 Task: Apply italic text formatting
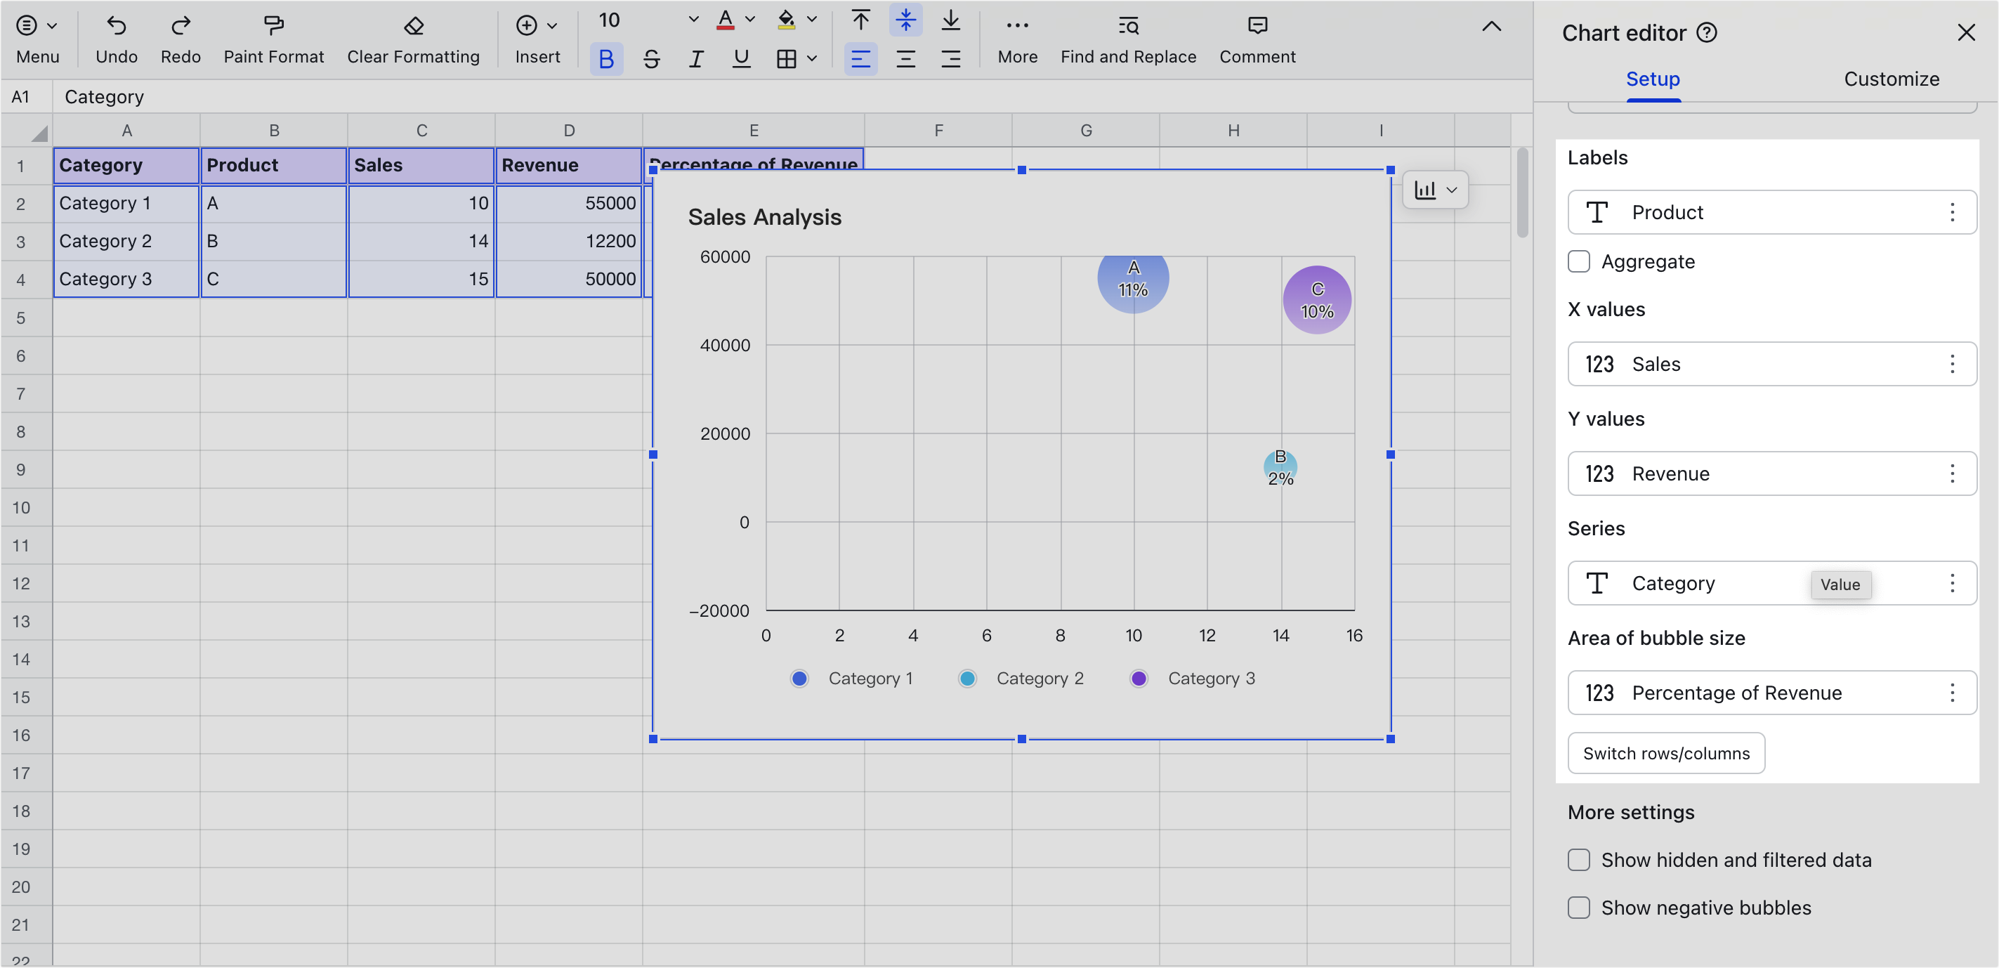(696, 59)
